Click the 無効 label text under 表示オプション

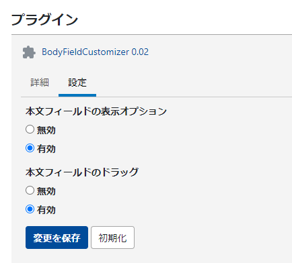pos(46,130)
